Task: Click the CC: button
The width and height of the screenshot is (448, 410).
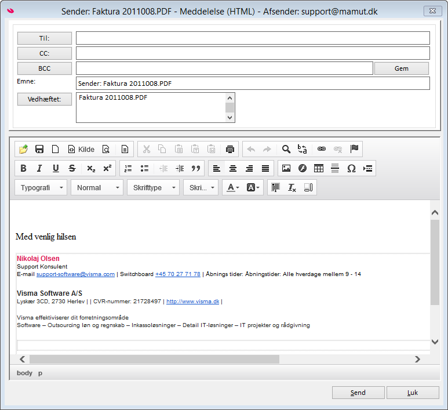Action: click(x=44, y=53)
